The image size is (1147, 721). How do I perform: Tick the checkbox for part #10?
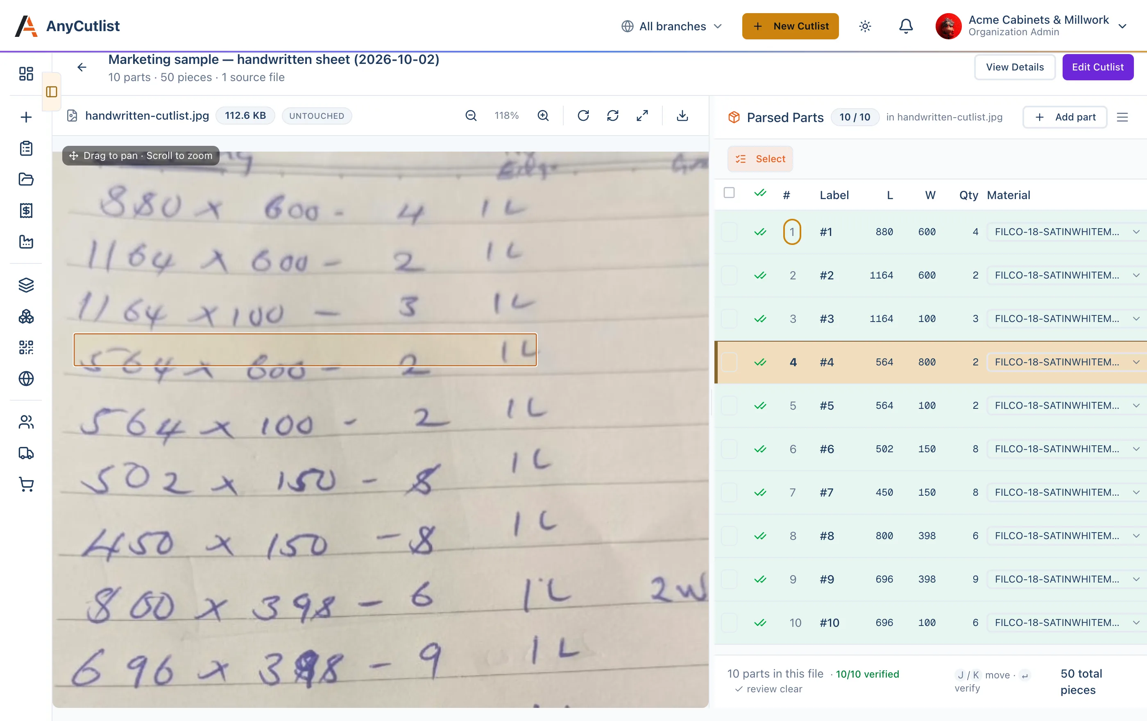click(x=729, y=623)
